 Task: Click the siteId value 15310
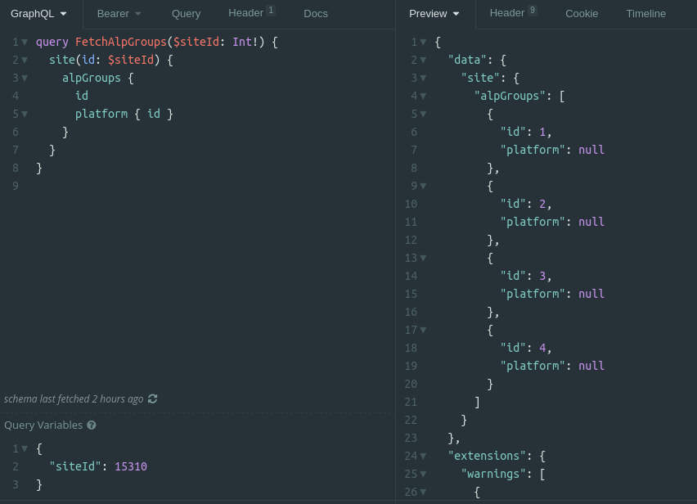point(131,466)
